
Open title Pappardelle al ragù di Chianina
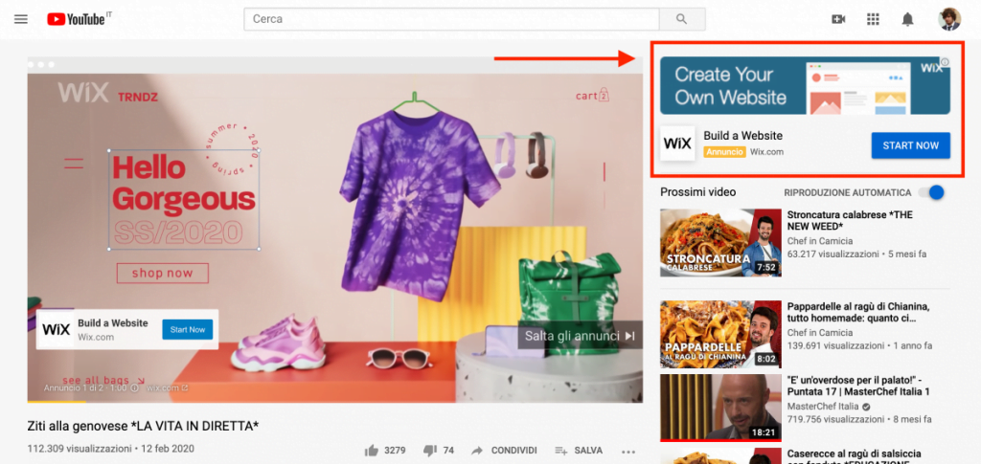tap(858, 312)
